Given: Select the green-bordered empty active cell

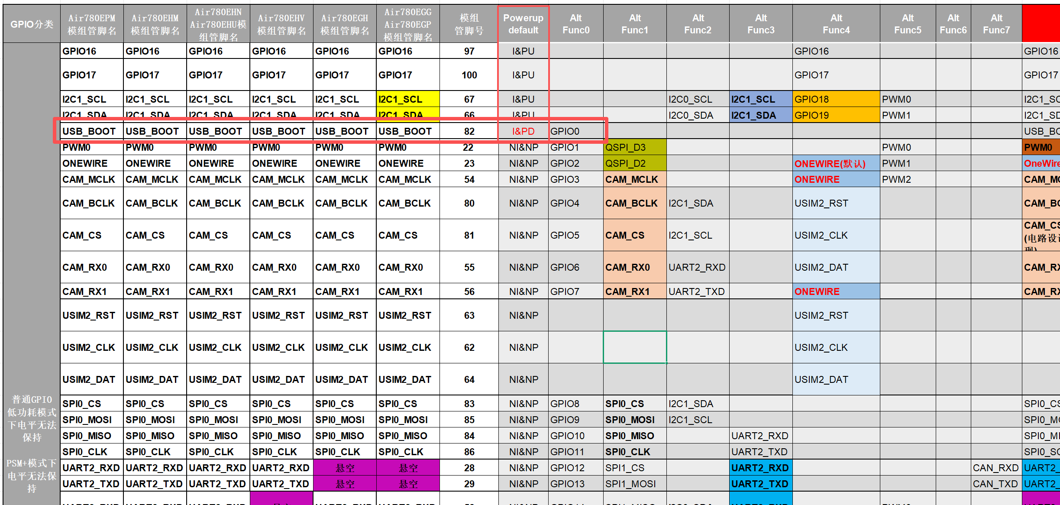Looking at the screenshot, I should pos(634,347).
